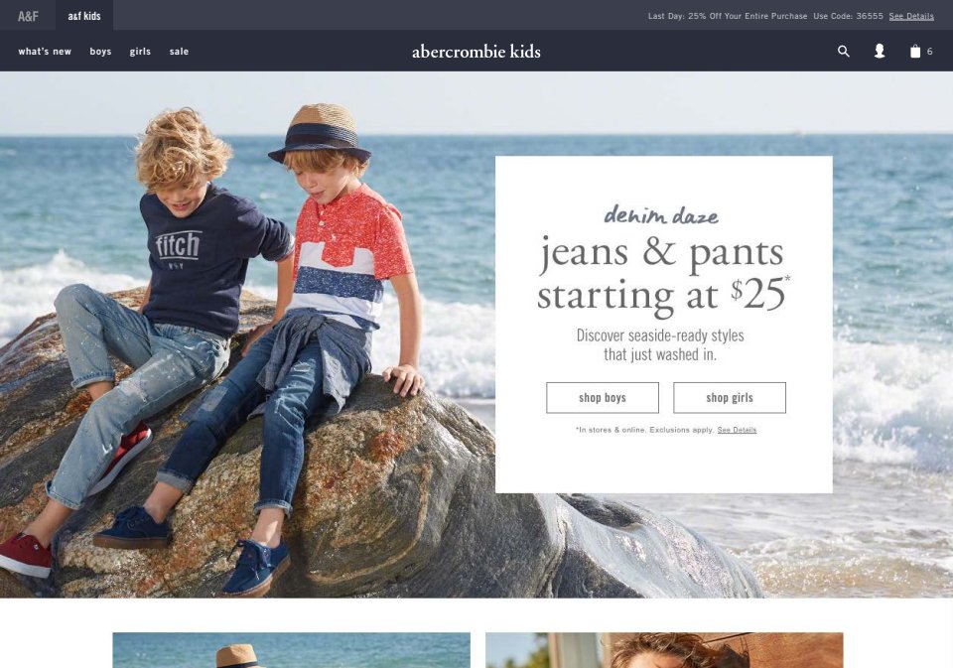
Task: Open the lower right product thumbnail
Action: coord(664,650)
